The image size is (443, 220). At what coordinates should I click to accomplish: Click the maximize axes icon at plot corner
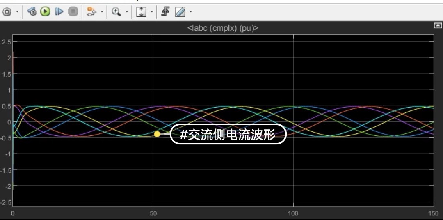pyautogui.click(x=438, y=26)
